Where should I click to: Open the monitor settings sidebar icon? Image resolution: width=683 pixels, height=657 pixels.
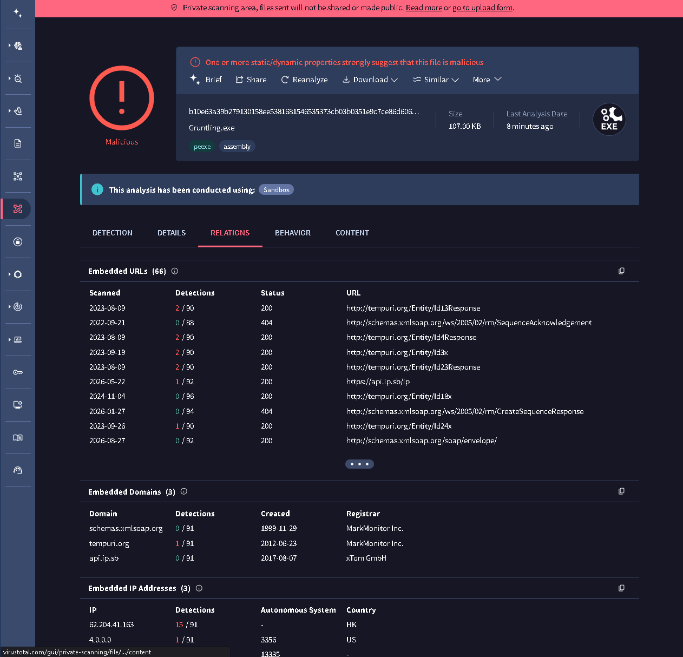(18, 405)
